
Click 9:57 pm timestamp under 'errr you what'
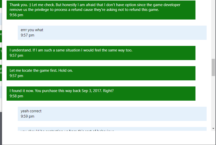pyautogui.click(x=28, y=35)
